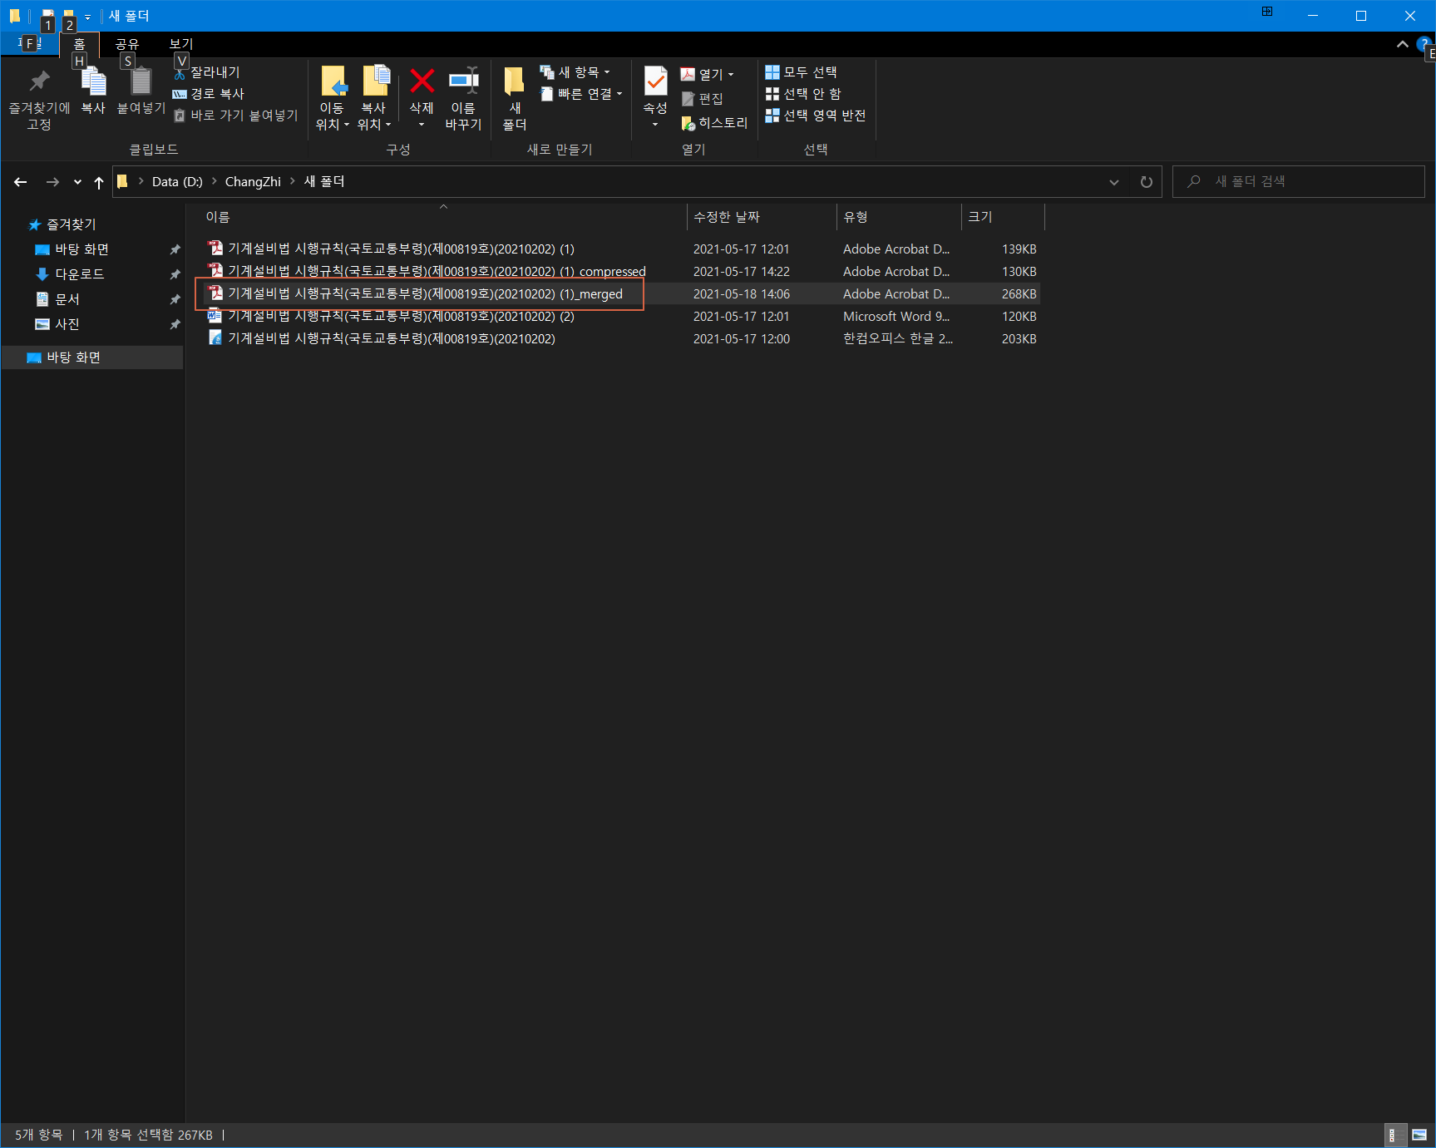Collapse the ribbon with the chevron
This screenshot has height=1148, width=1436.
[x=1402, y=44]
